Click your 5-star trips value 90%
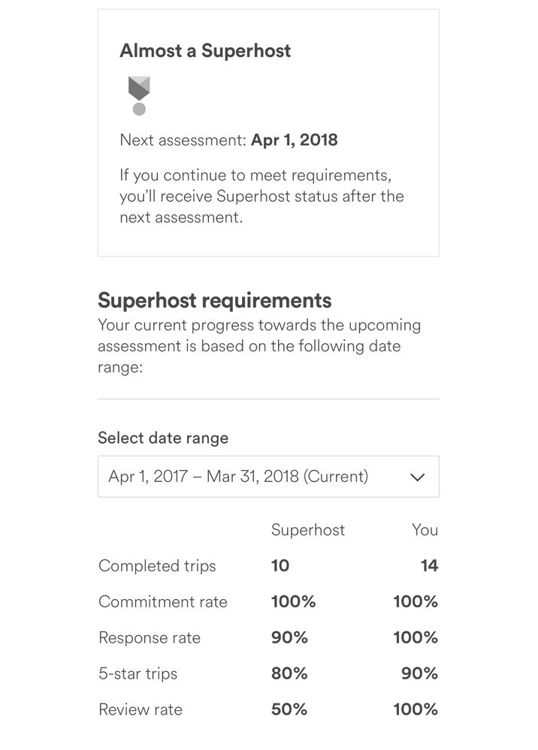This screenshot has height=750, width=538. pos(419,673)
